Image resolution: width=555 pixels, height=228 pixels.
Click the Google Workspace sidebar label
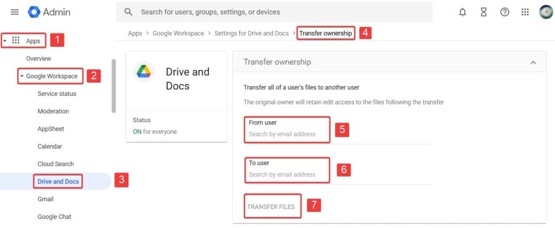pyautogui.click(x=51, y=76)
